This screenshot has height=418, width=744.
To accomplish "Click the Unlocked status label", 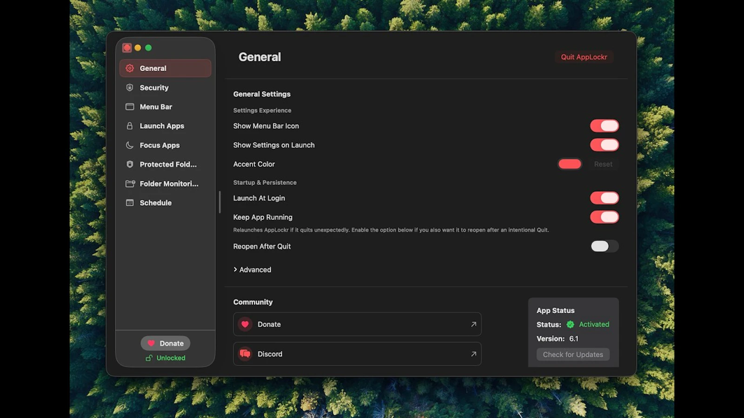I will (171, 358).
